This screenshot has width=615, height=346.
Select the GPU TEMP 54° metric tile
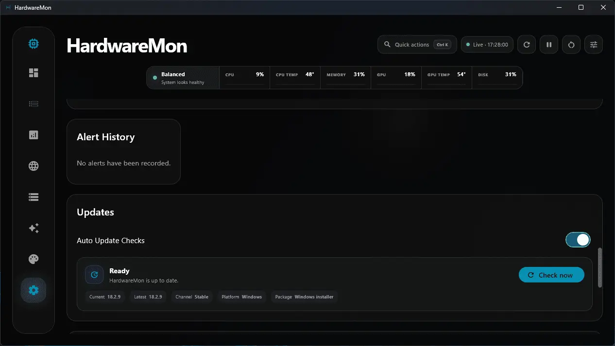[447, 78]
